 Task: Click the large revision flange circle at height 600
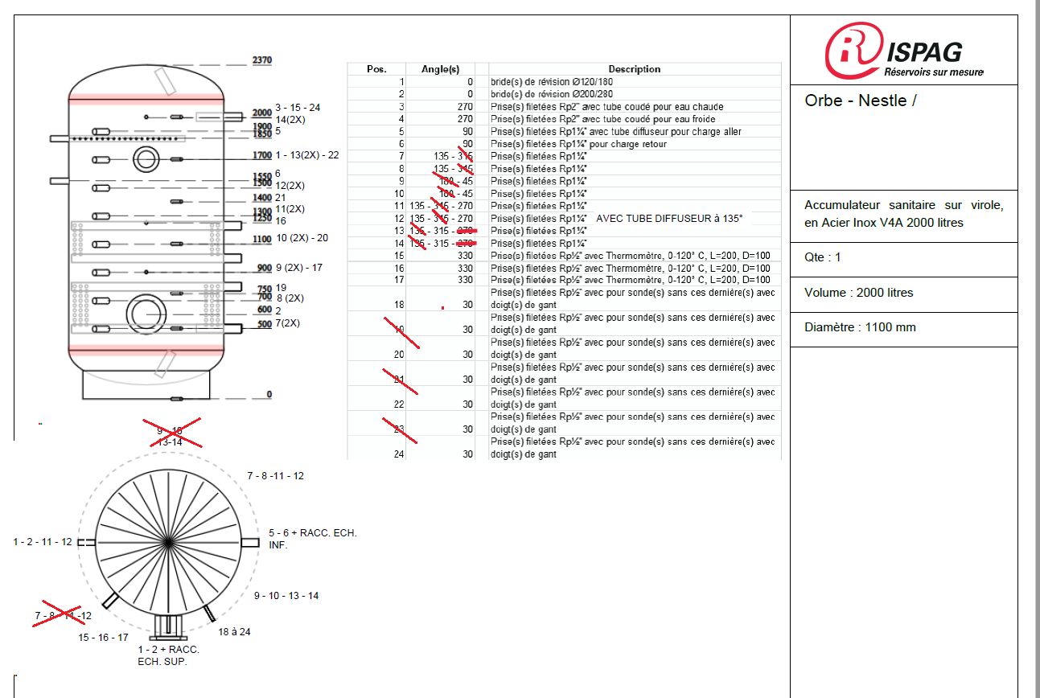[146, 312]
